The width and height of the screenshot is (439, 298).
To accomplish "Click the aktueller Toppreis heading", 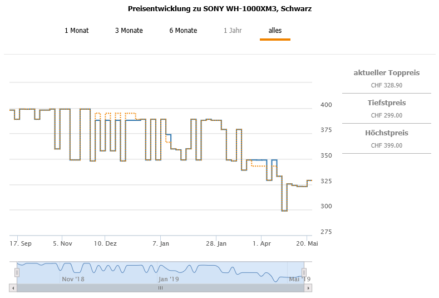I will (386, 73).
